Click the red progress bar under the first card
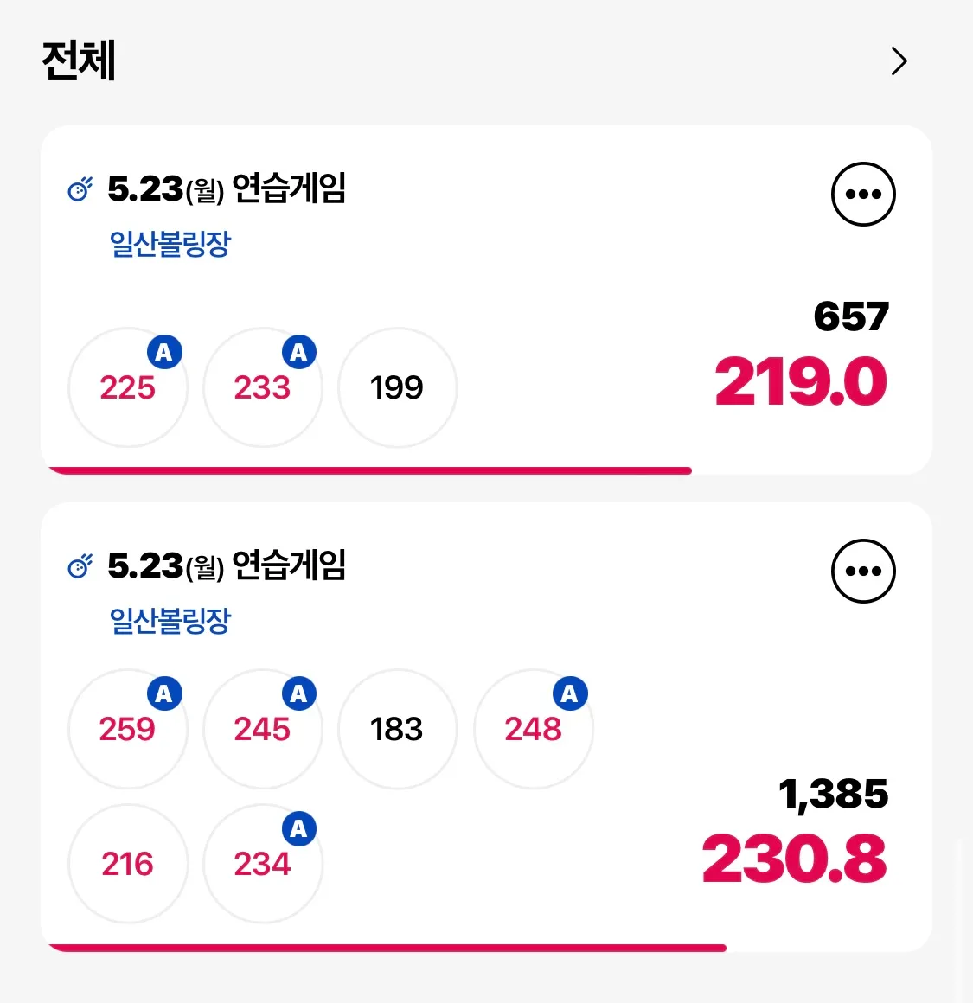Viewport: 973px width, 1003px height. (370, 470)
